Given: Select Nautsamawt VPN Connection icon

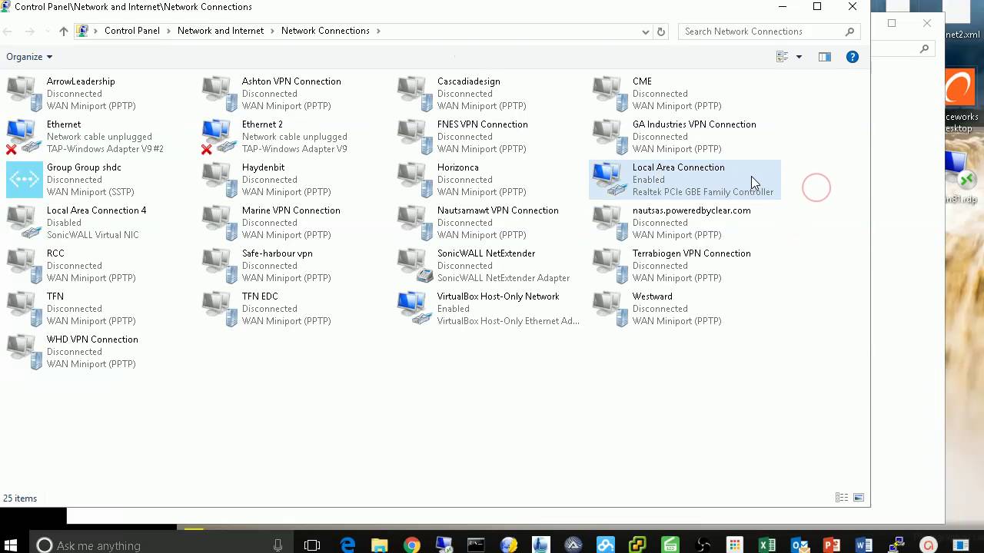Looking at the screenshot, I should (415, 223).
